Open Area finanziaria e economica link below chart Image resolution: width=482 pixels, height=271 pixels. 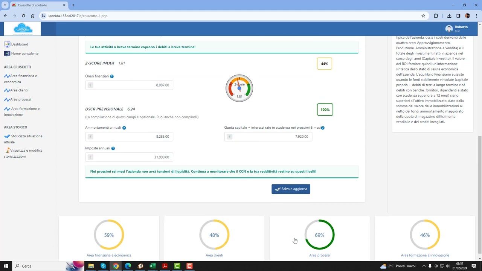click(x=109, y=255)
